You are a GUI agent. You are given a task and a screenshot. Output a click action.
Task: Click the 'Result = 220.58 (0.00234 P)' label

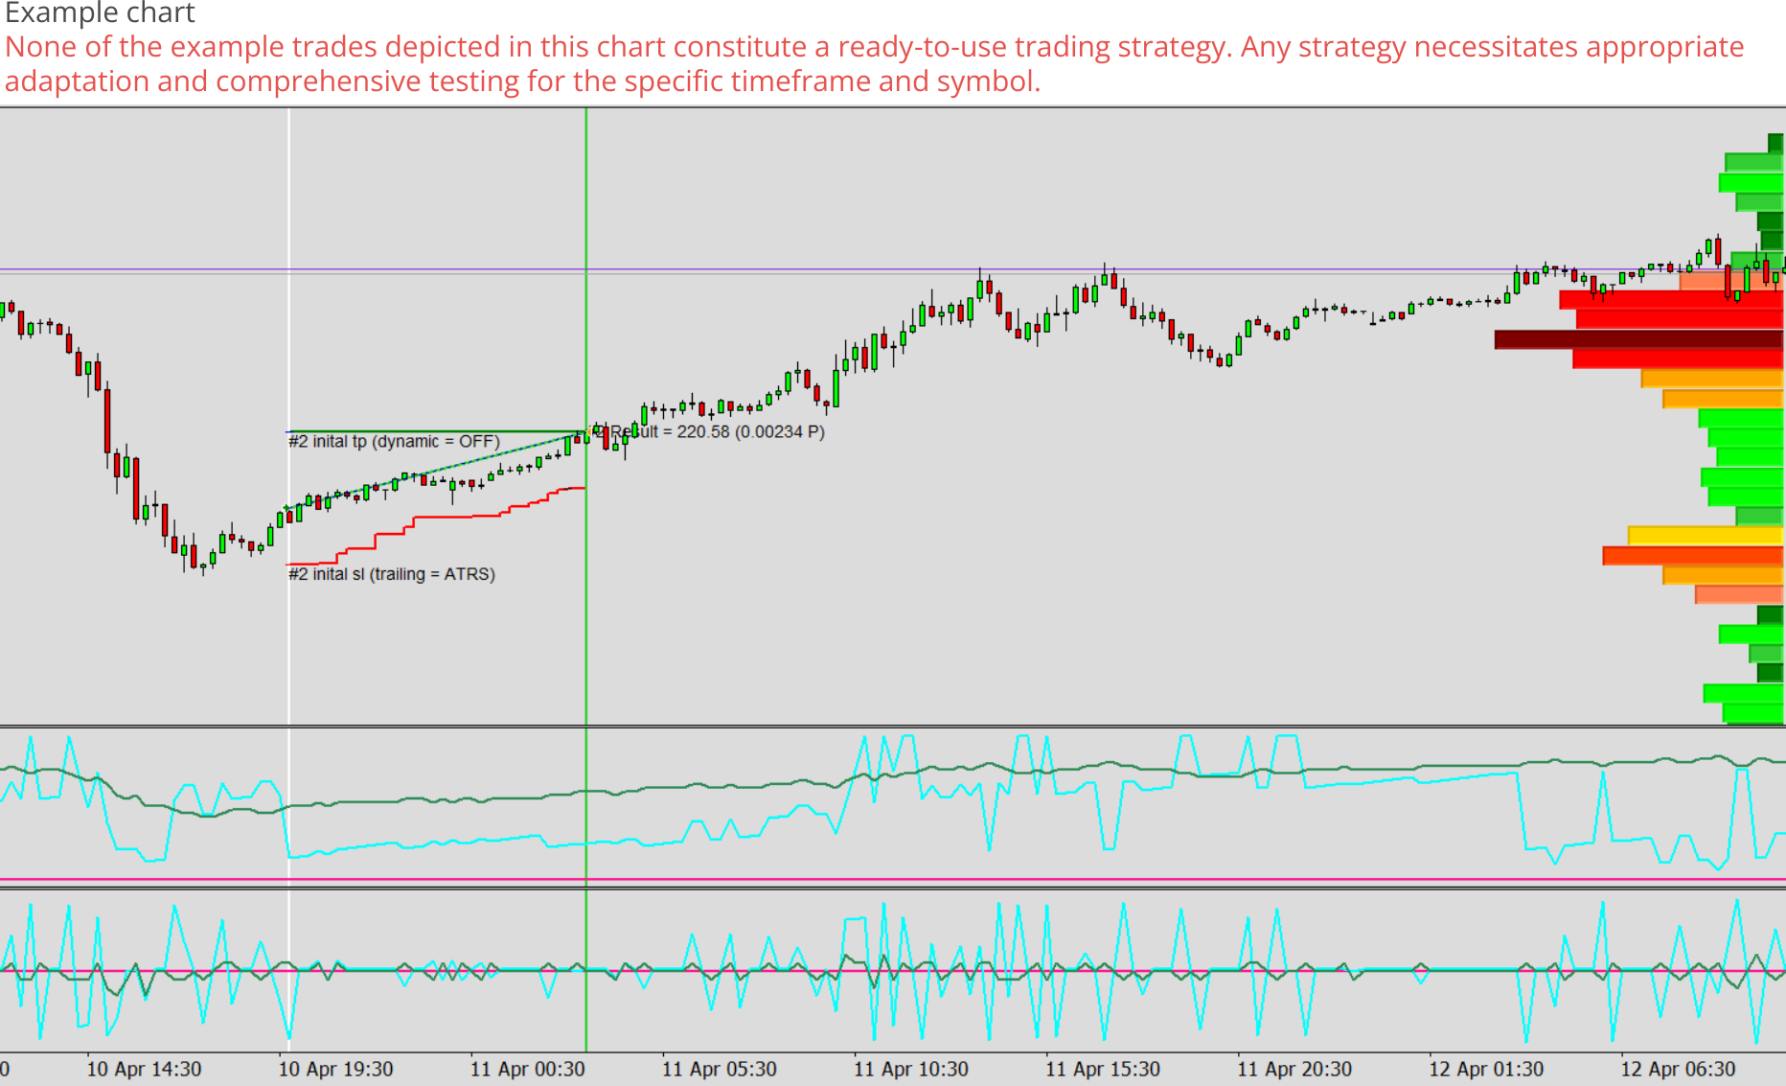(x=718, y=432)
